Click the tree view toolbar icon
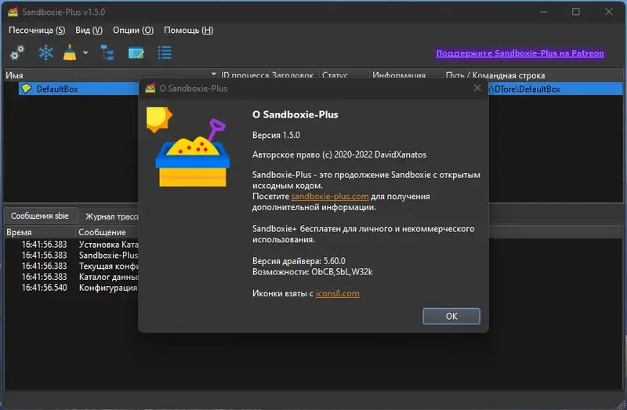The width and height of the screenshot is (627, 410). click(x=107, y=53)
